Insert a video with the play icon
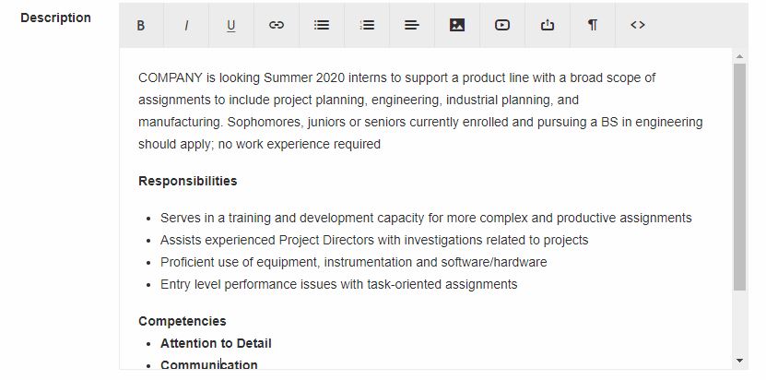The width and height of the screenshot is (766, 380). coord(502,25)
